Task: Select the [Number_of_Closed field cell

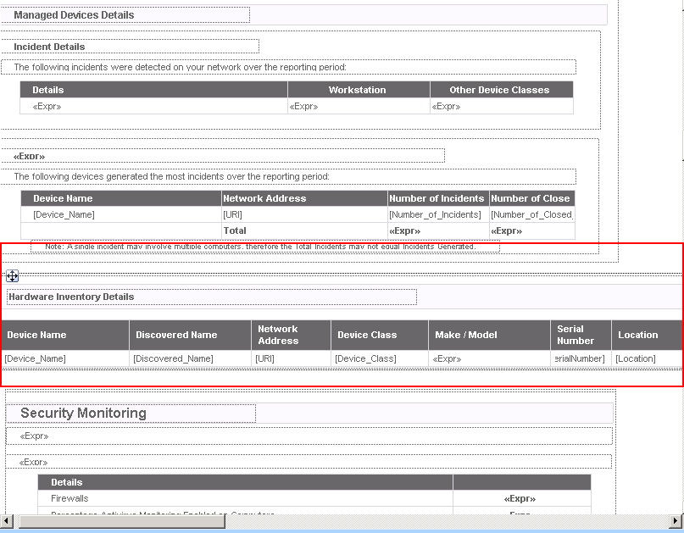Action: tap(532, 214)
